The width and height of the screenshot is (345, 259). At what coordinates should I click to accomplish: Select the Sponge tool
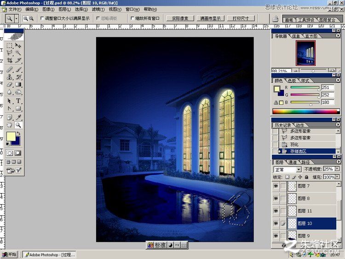[x=18, y=92]
